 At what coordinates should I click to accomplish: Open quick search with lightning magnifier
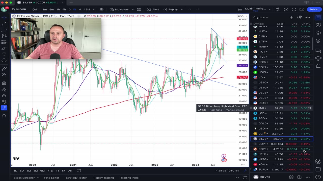278,10
